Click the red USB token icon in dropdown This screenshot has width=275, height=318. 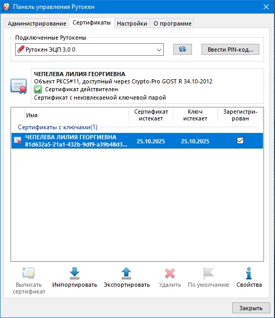point(20,50)
